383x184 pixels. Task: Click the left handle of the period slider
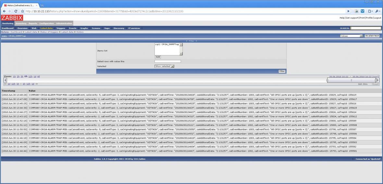pos(327,80)
